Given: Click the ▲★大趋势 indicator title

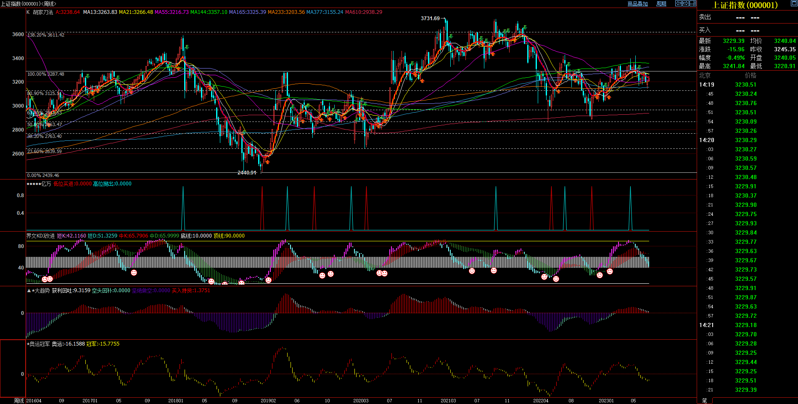Looking at the screenshot, I should pos(38,290).
